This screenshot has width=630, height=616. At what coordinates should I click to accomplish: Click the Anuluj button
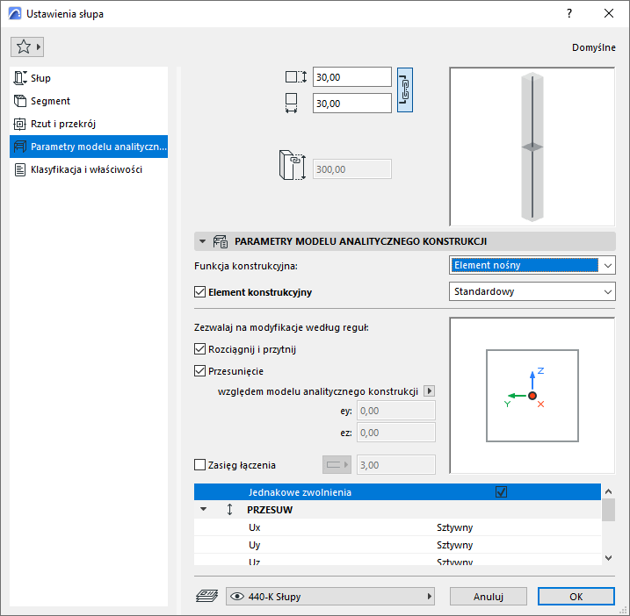click(489, 597)
